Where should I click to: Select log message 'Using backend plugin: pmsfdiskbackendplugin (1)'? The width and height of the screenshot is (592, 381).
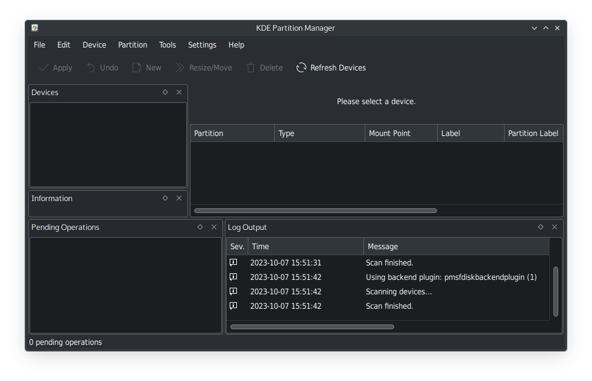pos(451,277)
